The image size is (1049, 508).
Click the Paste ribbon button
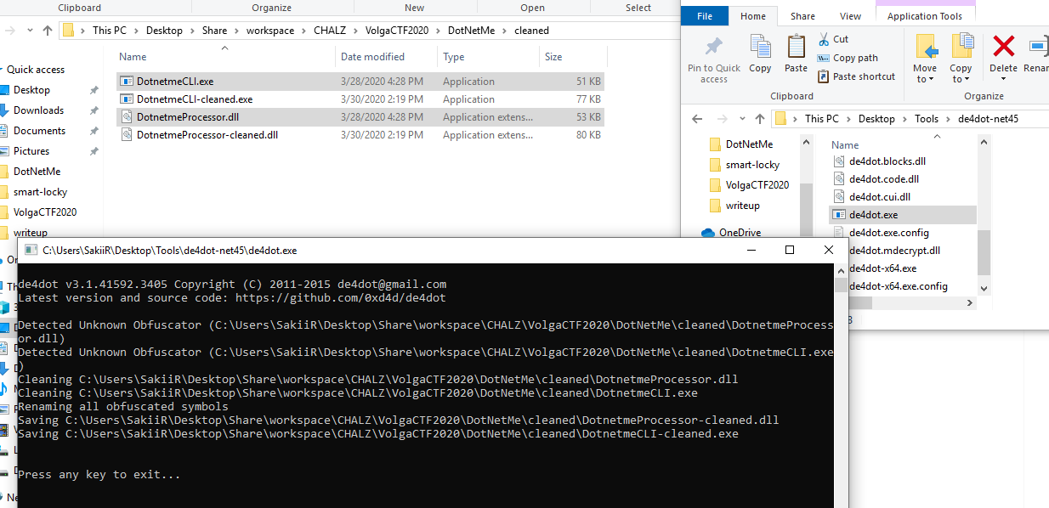click(x=796, y=54)
